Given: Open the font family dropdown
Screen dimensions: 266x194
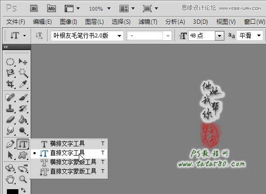Looking at the screenshot, I should click(119, 36).
